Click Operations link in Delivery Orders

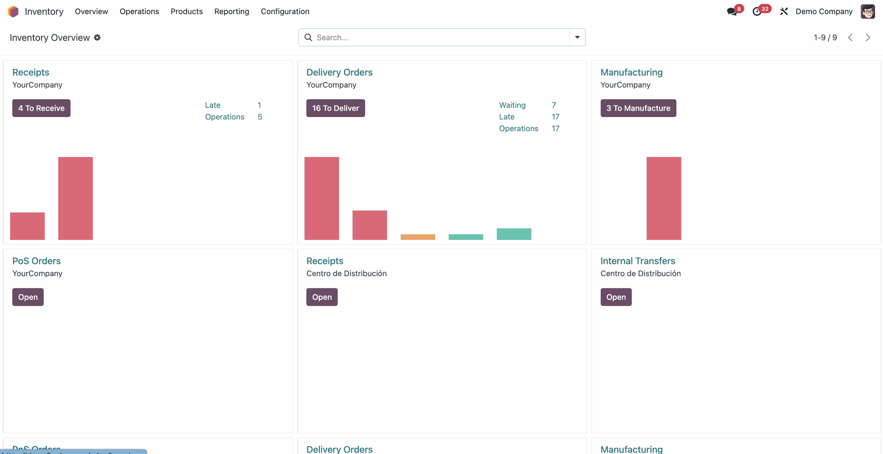[x=519, y=129]
